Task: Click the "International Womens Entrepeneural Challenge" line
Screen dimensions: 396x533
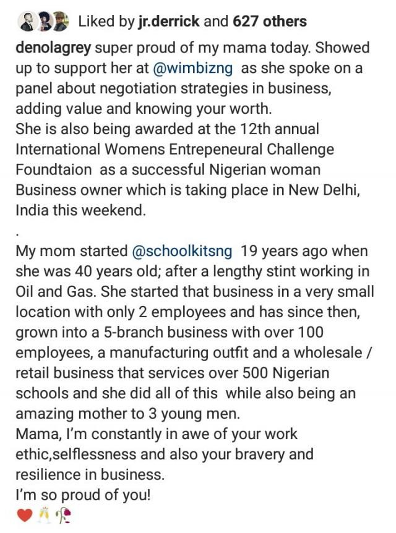Action: point(175,150)
